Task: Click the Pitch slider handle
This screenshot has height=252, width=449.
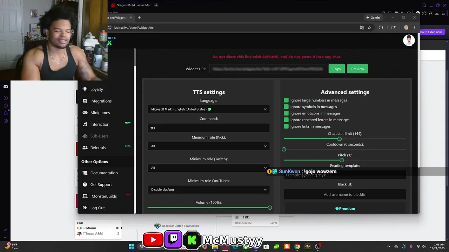Action: [x=342, y=160]
